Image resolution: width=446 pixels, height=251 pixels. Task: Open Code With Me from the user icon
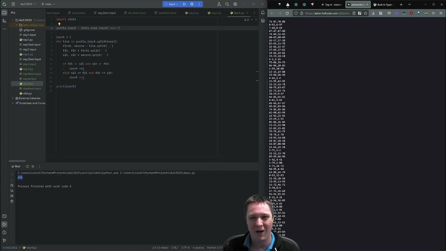click(219, 4)
